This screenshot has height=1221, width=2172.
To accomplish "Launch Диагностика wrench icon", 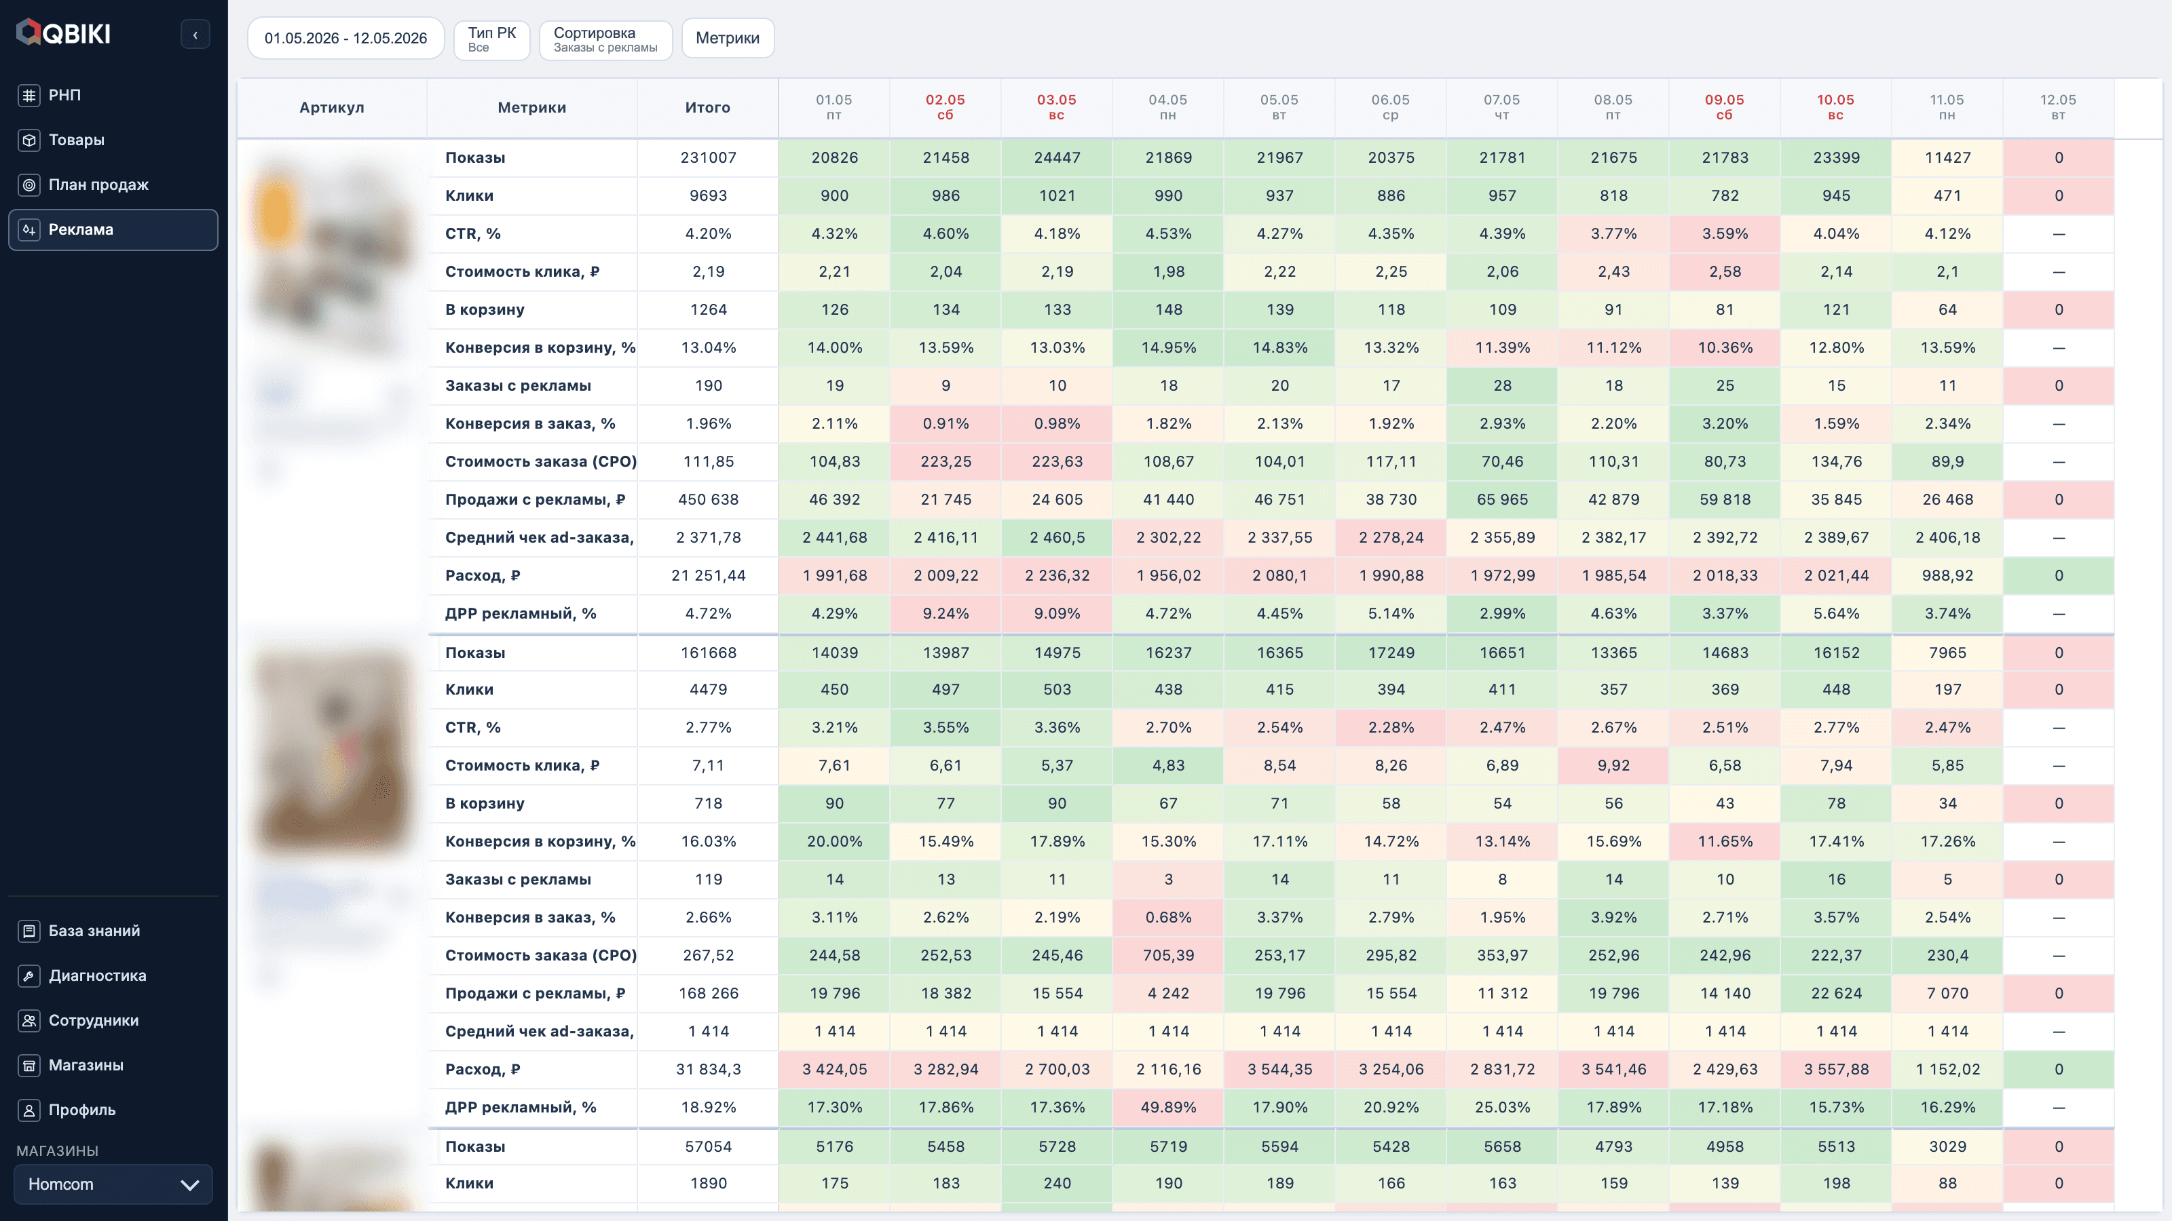I will 29,976.
